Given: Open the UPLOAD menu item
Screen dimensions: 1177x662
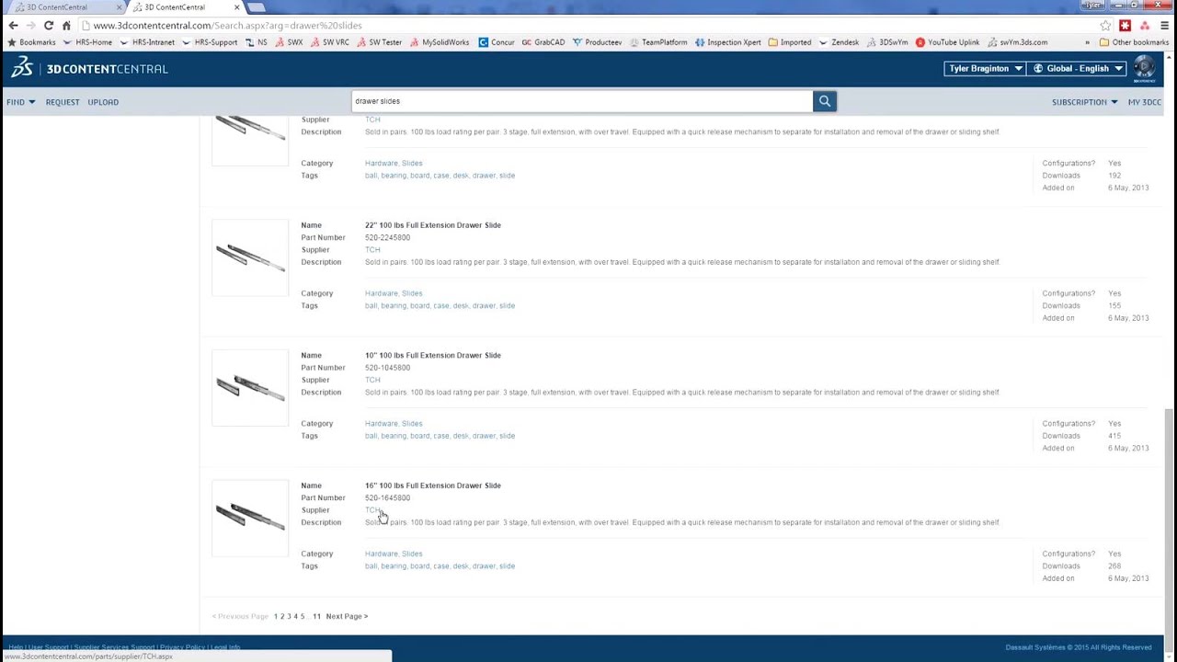Looking at the screenshot, I should (103, 102).
